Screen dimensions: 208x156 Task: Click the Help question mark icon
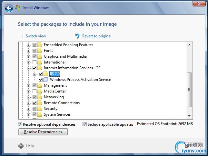(x=21, y=146)
